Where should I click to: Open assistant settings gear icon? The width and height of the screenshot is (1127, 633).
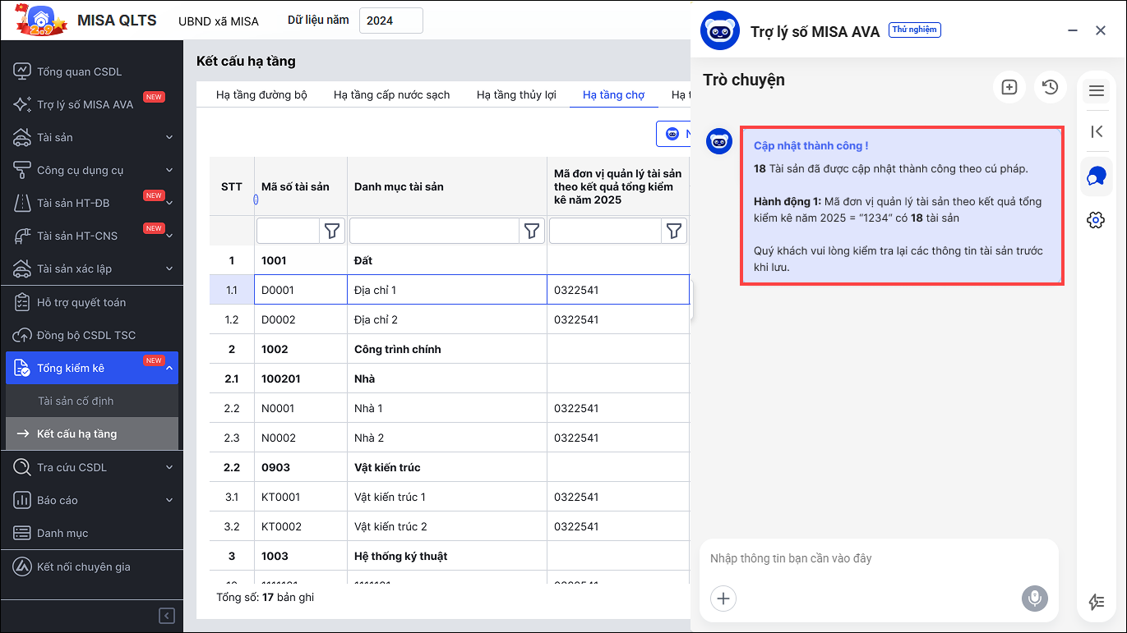coord(1096,220)
